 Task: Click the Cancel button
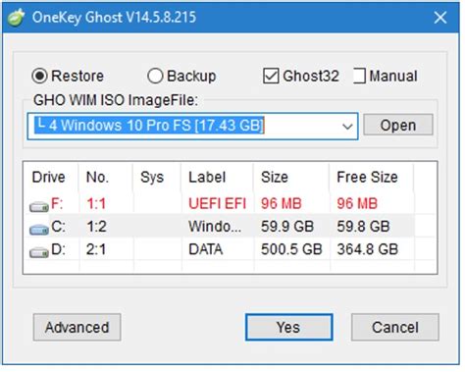pos(395,327)
